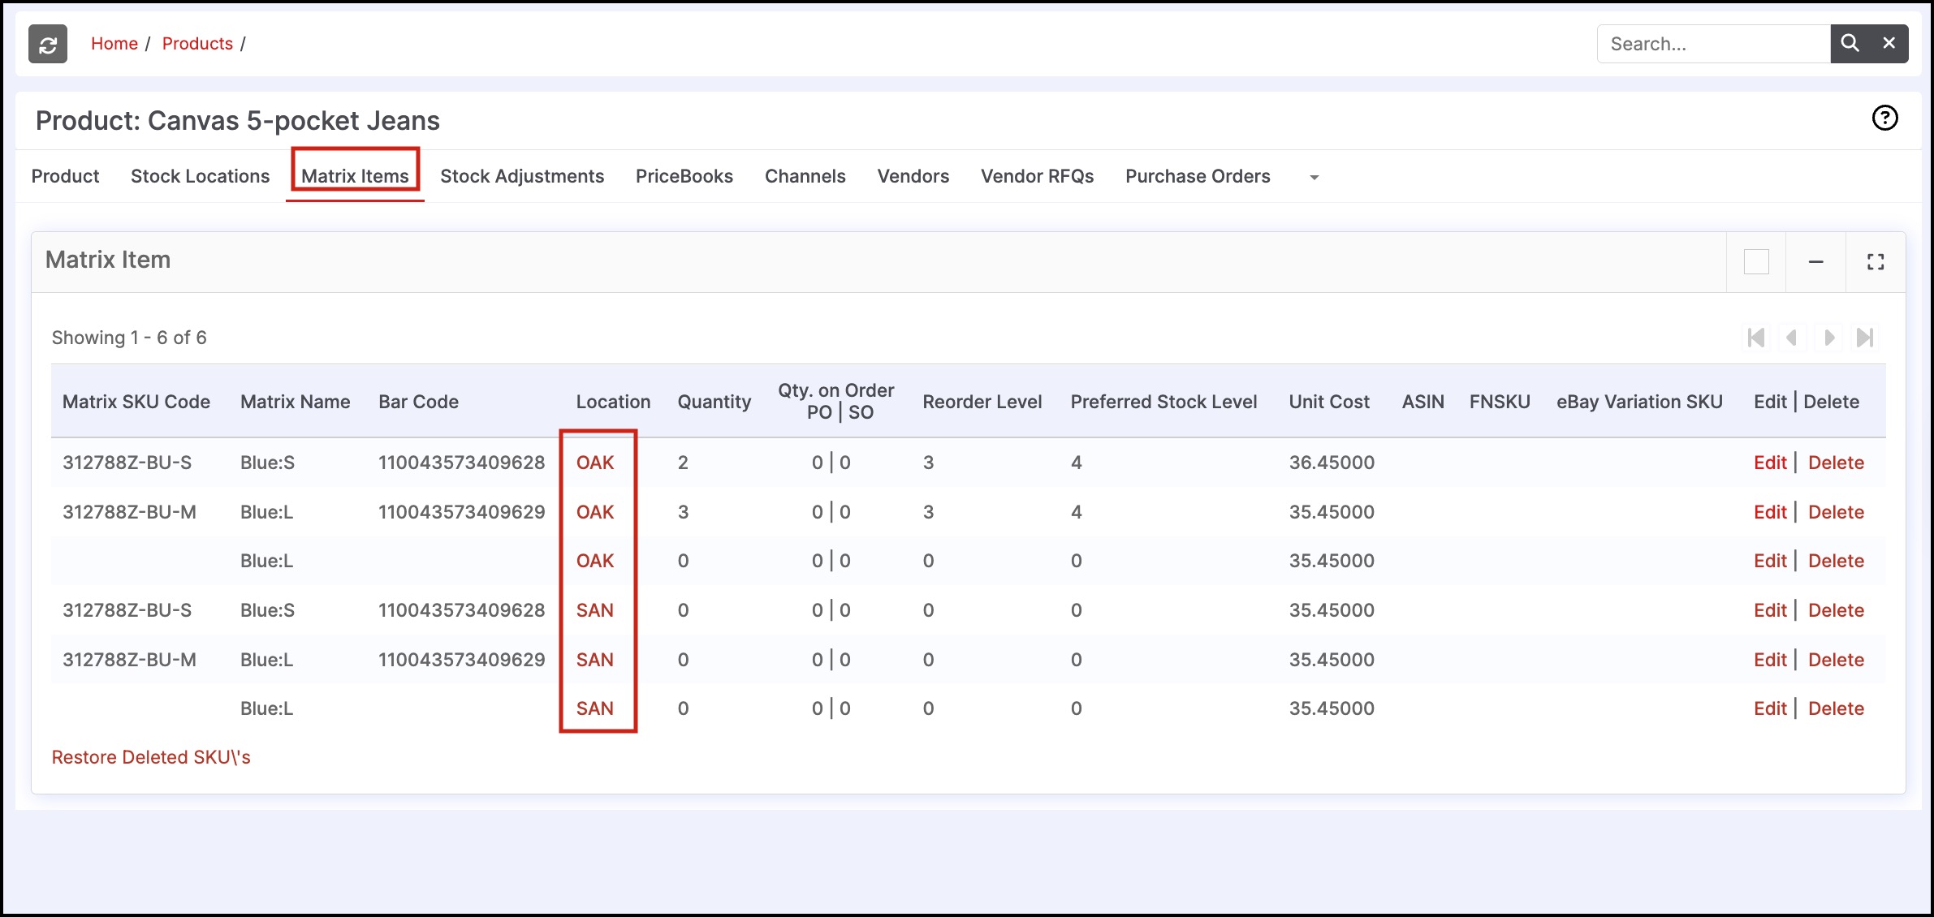This screenshot has width=1934, height=917.
Task: Click the Preferred Stock Level column header
Action: pos(1163,402)
